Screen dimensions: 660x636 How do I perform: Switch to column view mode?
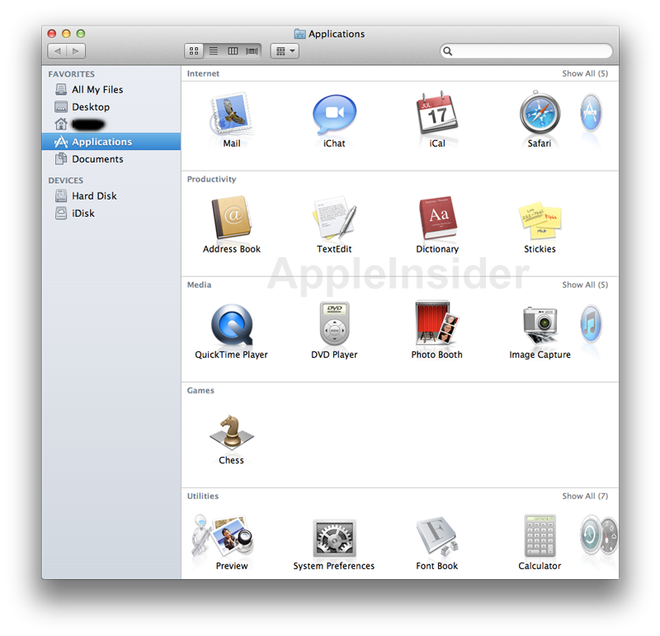(233, 51)
